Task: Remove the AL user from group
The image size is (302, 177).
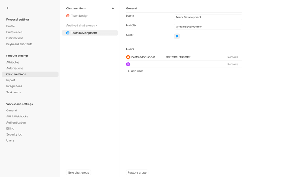Action: (233, 64)
